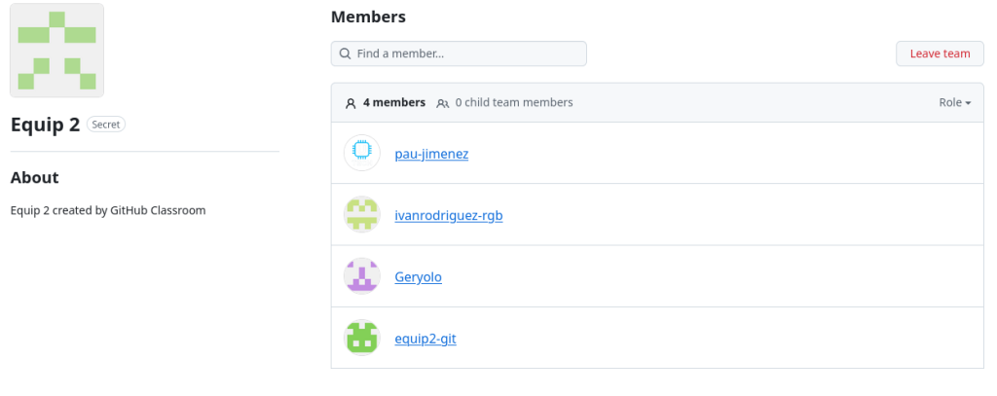Select the 4 members filter text
The width and height of the screenshot is (997, 396).
coord(394,102)
